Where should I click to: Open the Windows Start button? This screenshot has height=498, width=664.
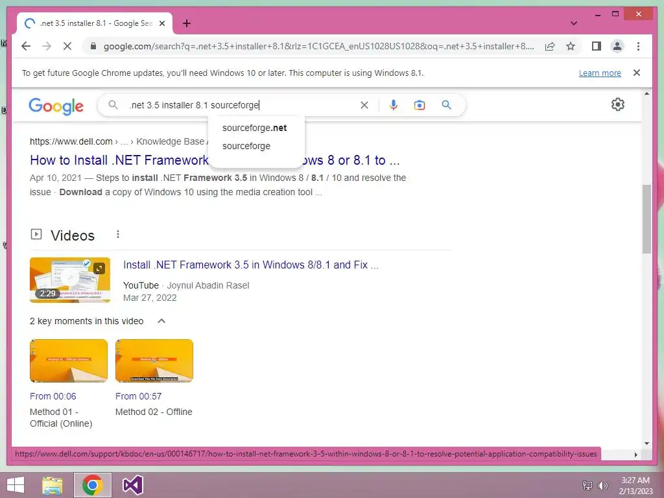16,485
